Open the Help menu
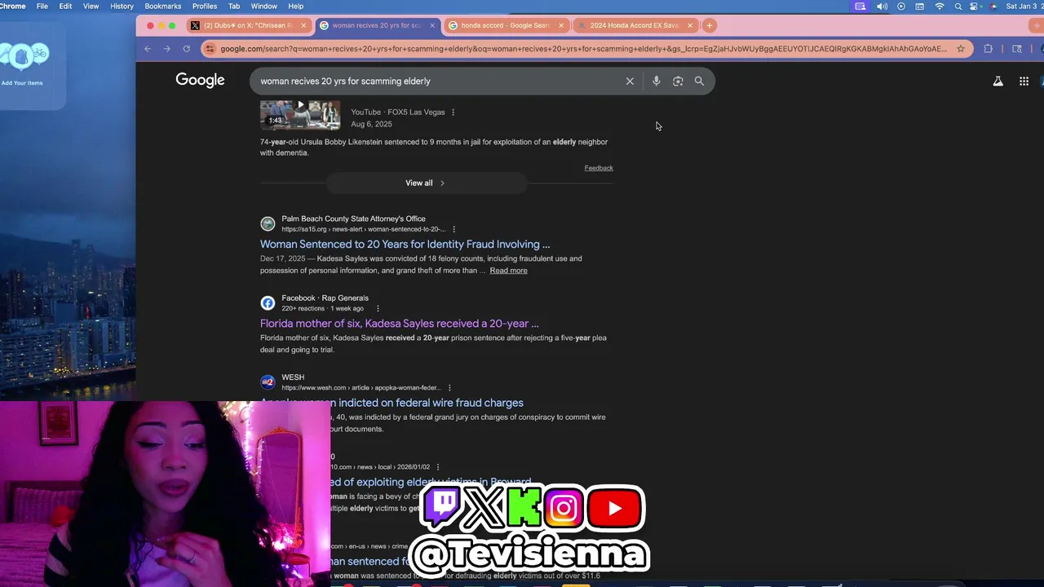This screenshot has height=587, width=1044. pos(296,7)
